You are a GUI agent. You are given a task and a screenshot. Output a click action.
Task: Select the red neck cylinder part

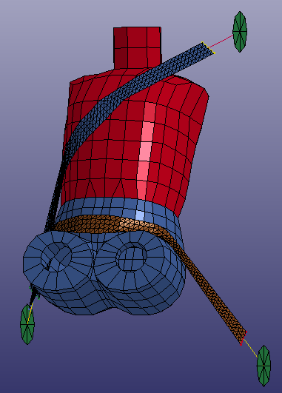pos(137,47)
